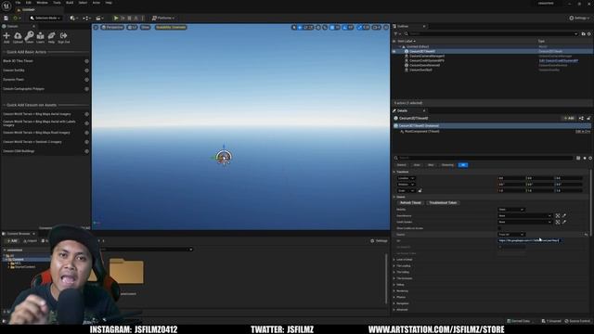Open the Window menu
Image resolution: width=594 pixels, height=334 pixels.
[x=42, y=3]
